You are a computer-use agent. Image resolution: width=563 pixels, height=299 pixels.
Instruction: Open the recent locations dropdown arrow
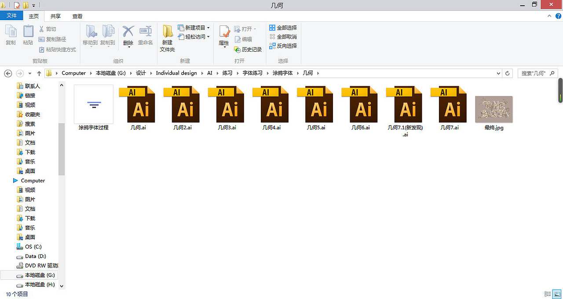pos(29,73)
